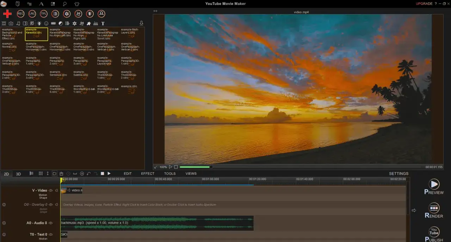
Task: Hide the V - Video track
Action: pos(51,190)
